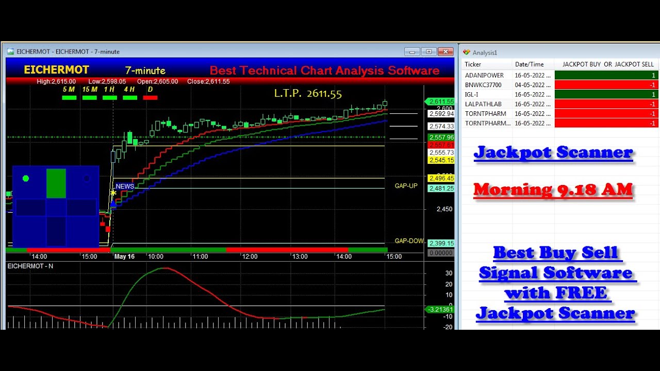Click the 2,399.15 price label
The image size is (660, 371).
(x=441, y=243)
